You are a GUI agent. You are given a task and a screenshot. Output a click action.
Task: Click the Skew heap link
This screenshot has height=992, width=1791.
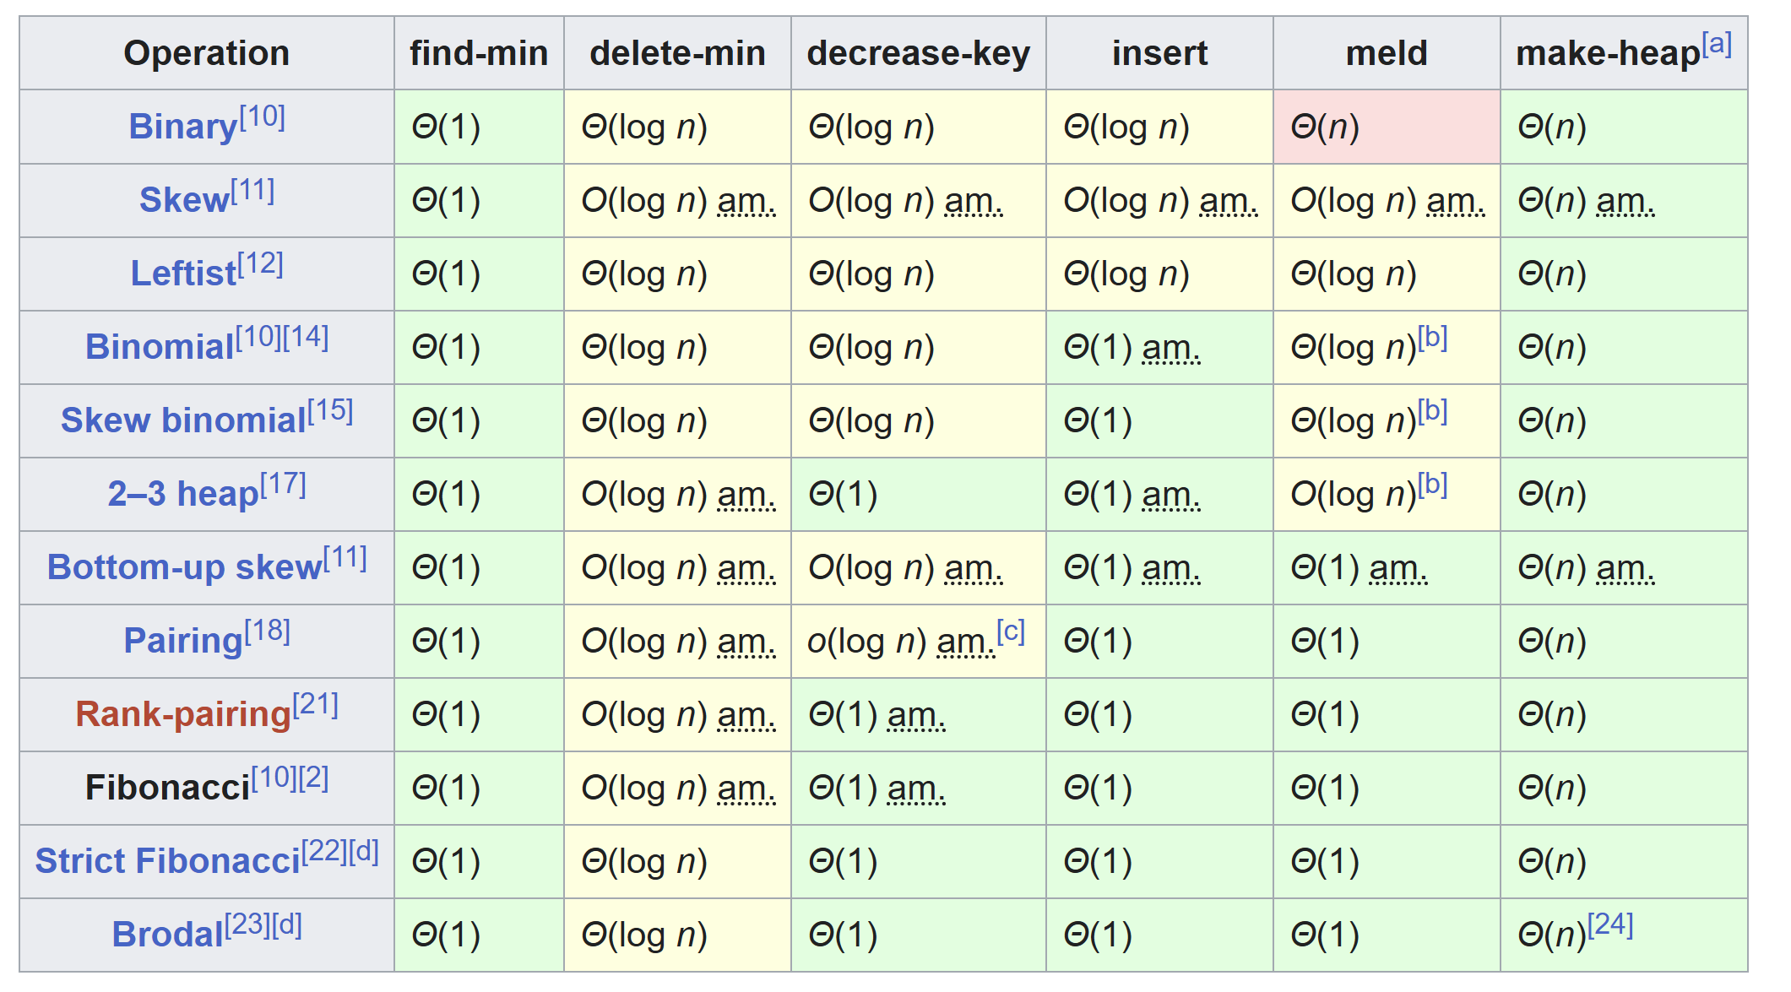[183, 201]
